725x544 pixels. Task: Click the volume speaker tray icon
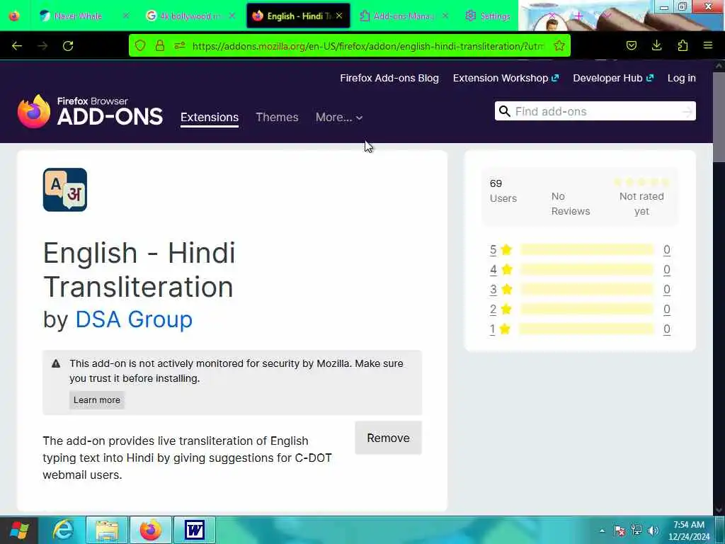pos(653,531)
